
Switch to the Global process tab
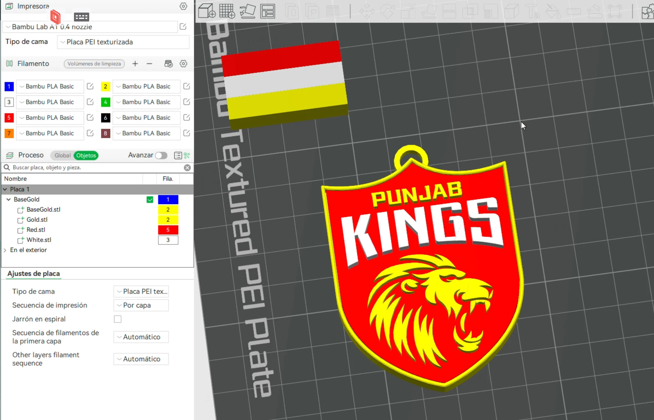coord(62,155)
